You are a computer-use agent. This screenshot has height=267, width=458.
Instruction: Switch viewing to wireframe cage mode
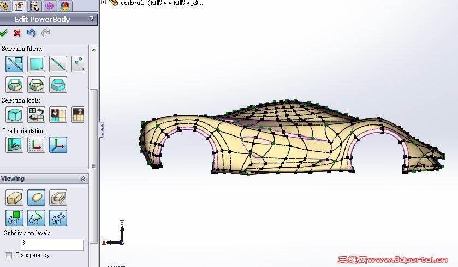(x=58, y=198)
